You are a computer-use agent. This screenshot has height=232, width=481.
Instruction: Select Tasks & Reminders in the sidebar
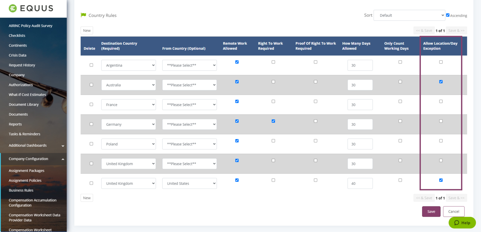click(x=24, y=134)
